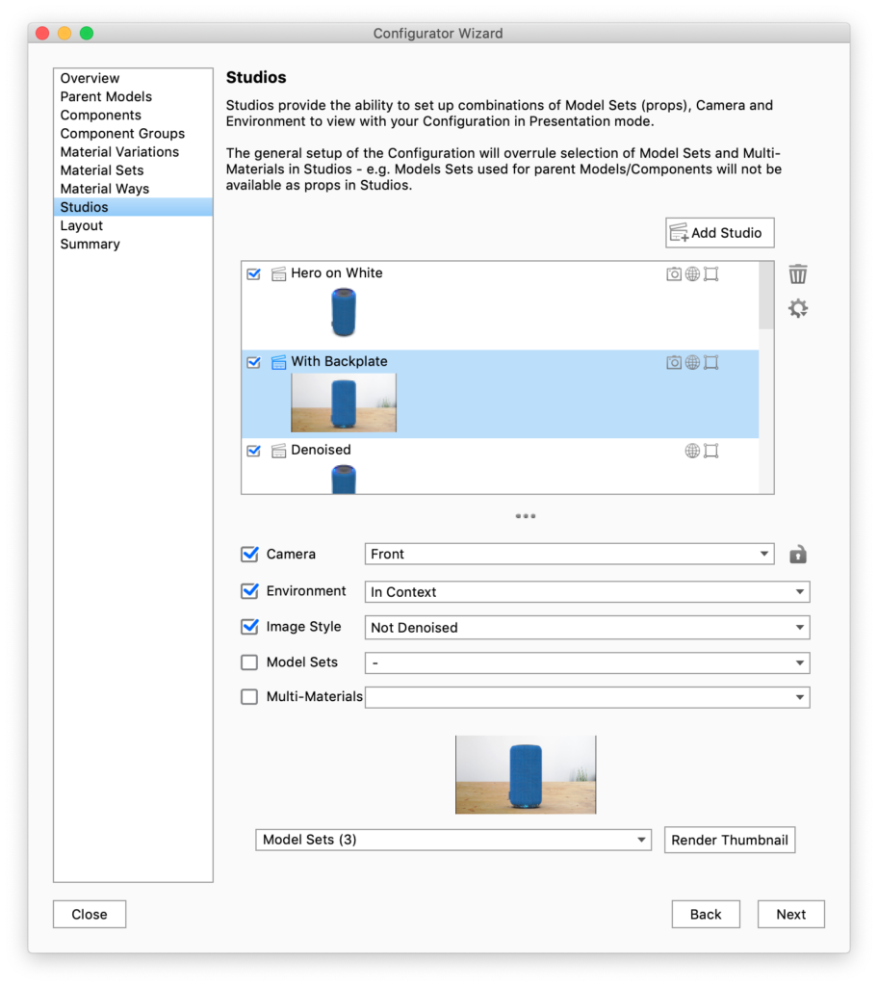The image size is (878, 986).
Task: Click environment globe icon on With Backplate row
Action: pos(692,363)
